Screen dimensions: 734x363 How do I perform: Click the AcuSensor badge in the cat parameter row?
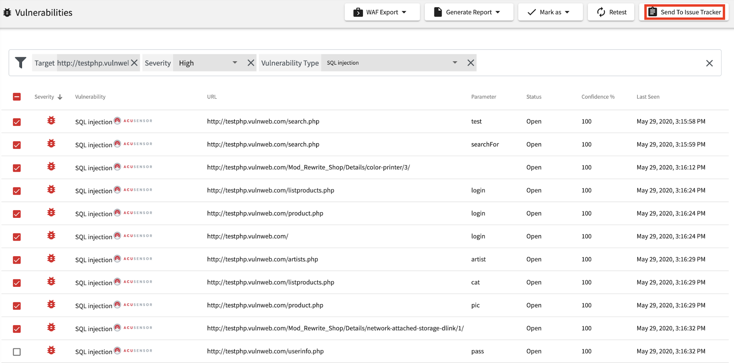(x=133, y=282)
